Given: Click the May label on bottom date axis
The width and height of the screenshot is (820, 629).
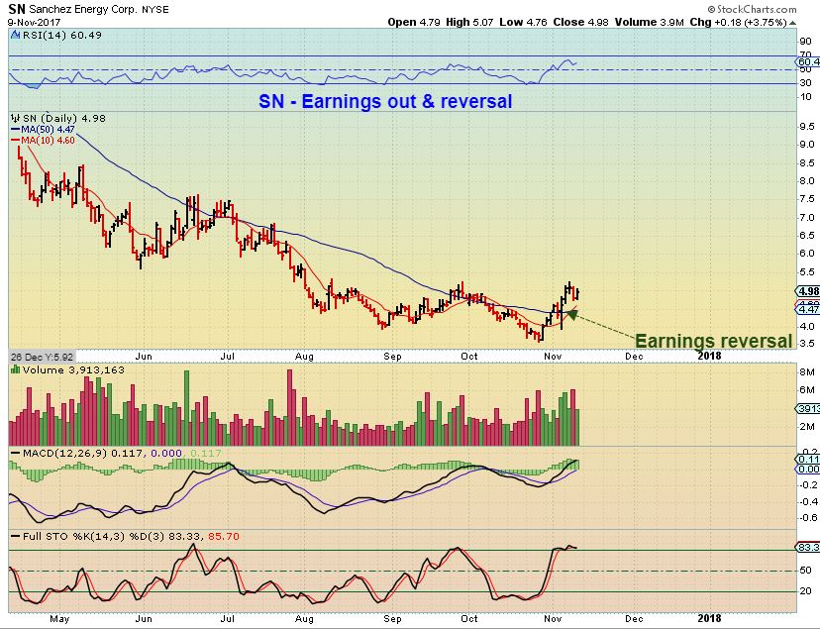Looking at the screenshot, I should [59, 618].
